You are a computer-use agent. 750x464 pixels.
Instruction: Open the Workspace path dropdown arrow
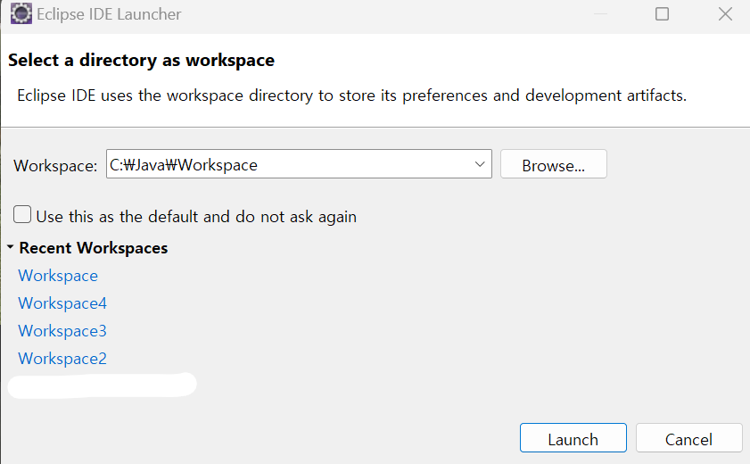[x=480, y=164]
